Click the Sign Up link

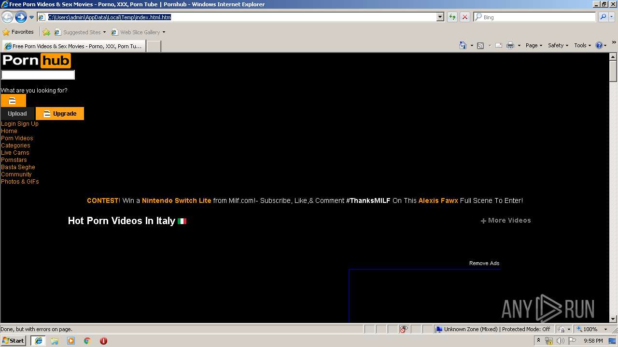[28, 124]
